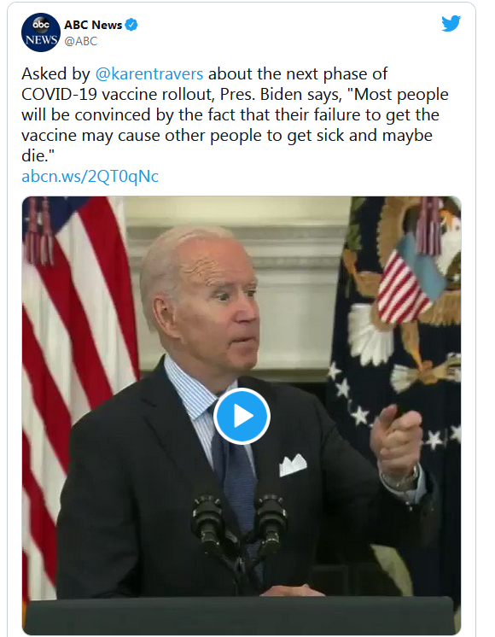Click the blue verified badge

pyautogui.click(x=131, y=25)
